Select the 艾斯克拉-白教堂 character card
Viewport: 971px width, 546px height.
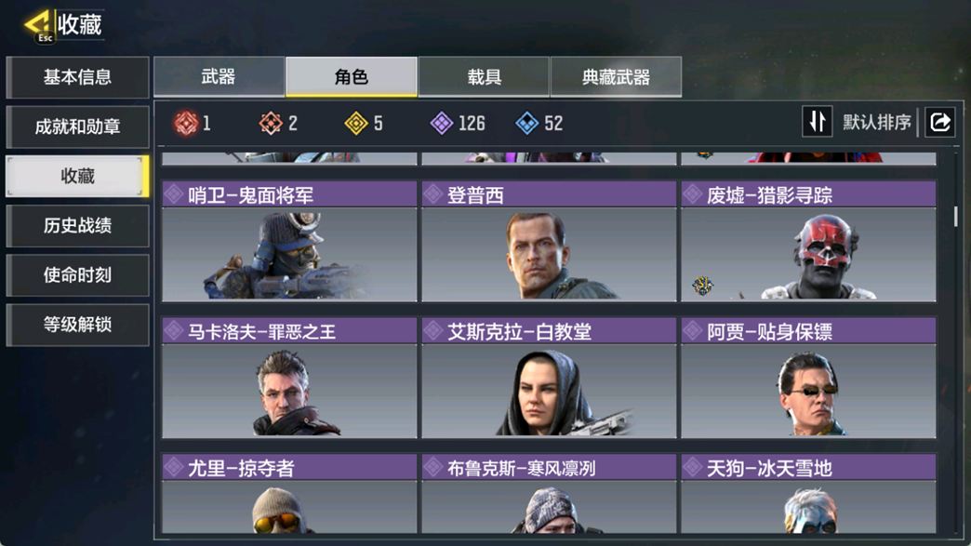(x=549, y=378)
